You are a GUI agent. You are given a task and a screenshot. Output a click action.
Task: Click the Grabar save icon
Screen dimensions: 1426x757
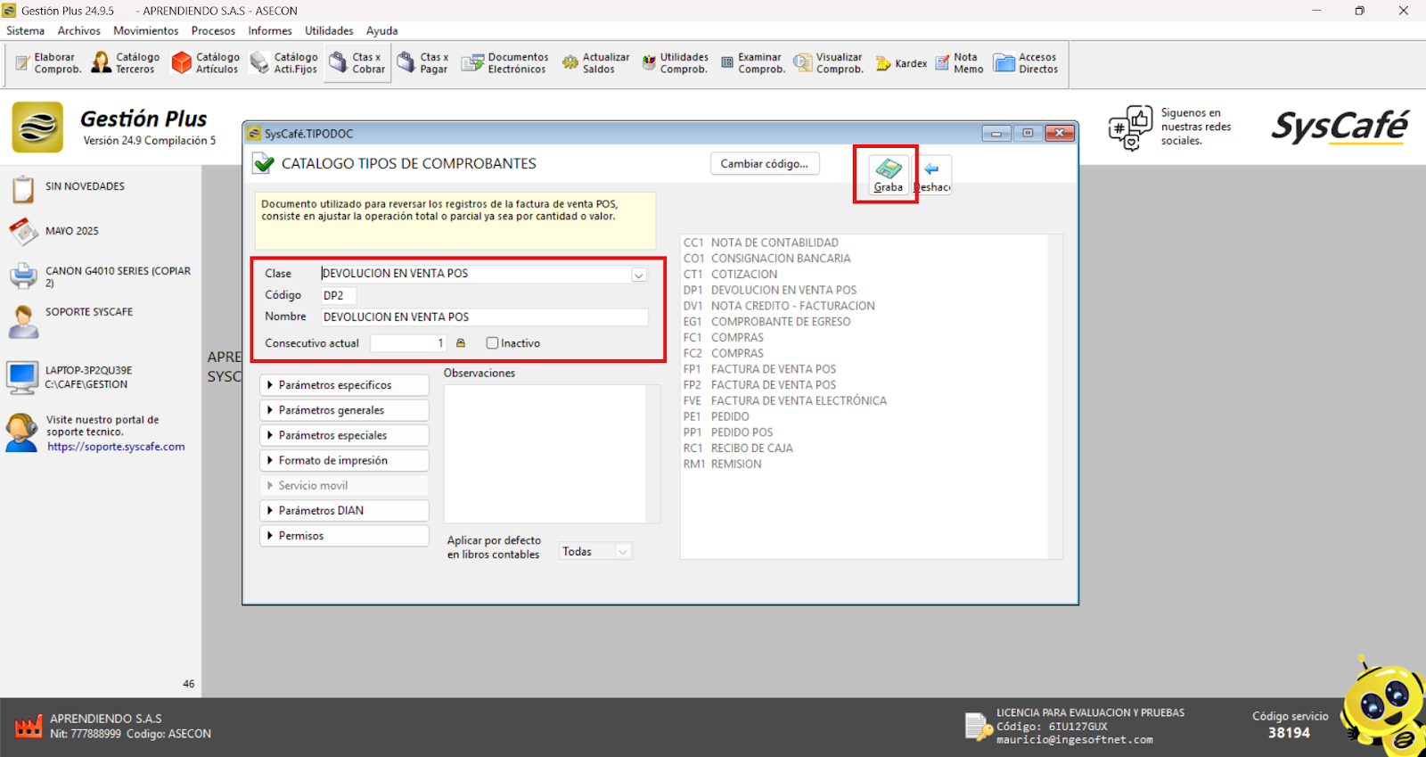click(888, 169)
